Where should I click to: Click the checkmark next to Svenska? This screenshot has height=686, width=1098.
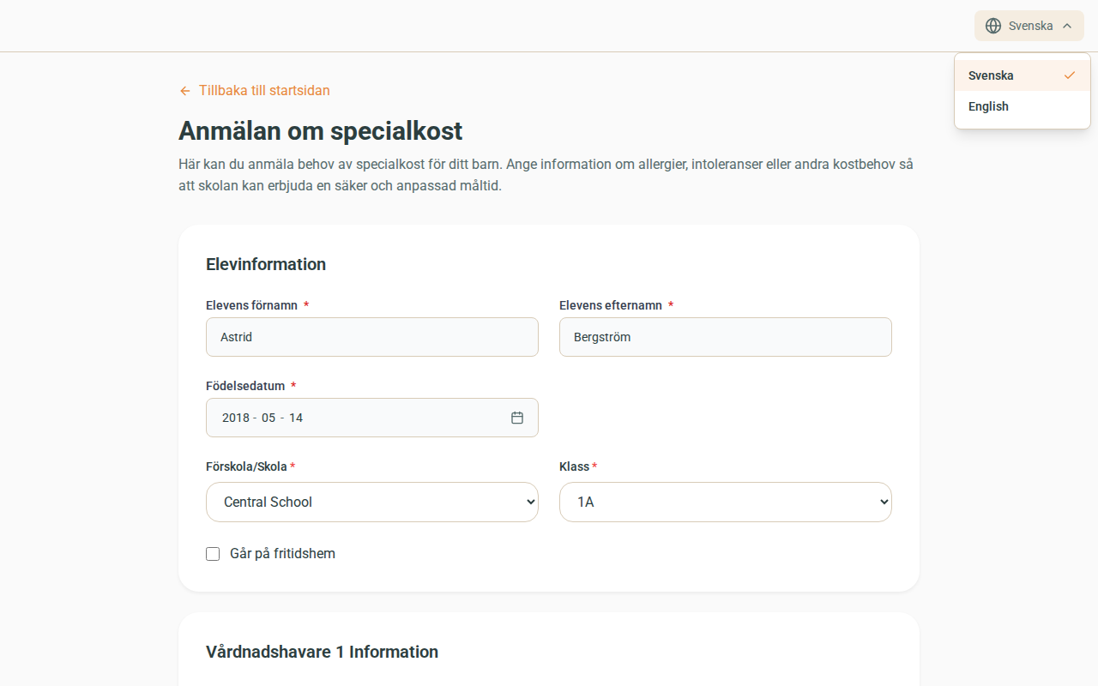pos(1070,75)
